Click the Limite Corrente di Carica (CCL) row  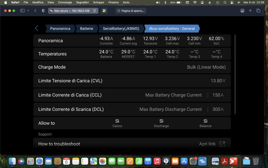pos(132,95)
